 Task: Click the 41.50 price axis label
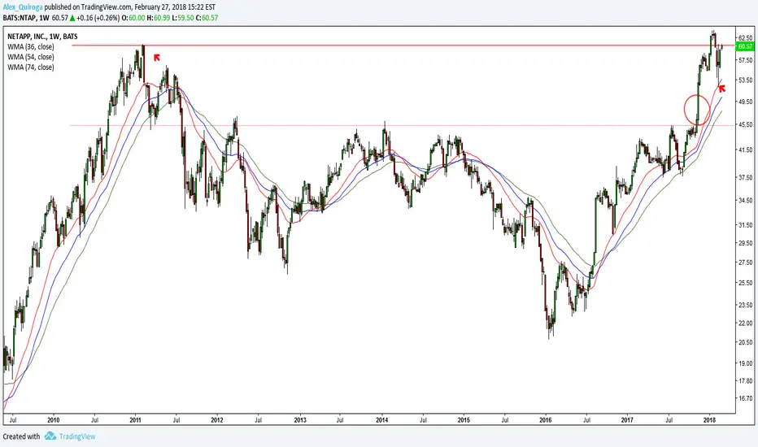[x=745, y=150]
